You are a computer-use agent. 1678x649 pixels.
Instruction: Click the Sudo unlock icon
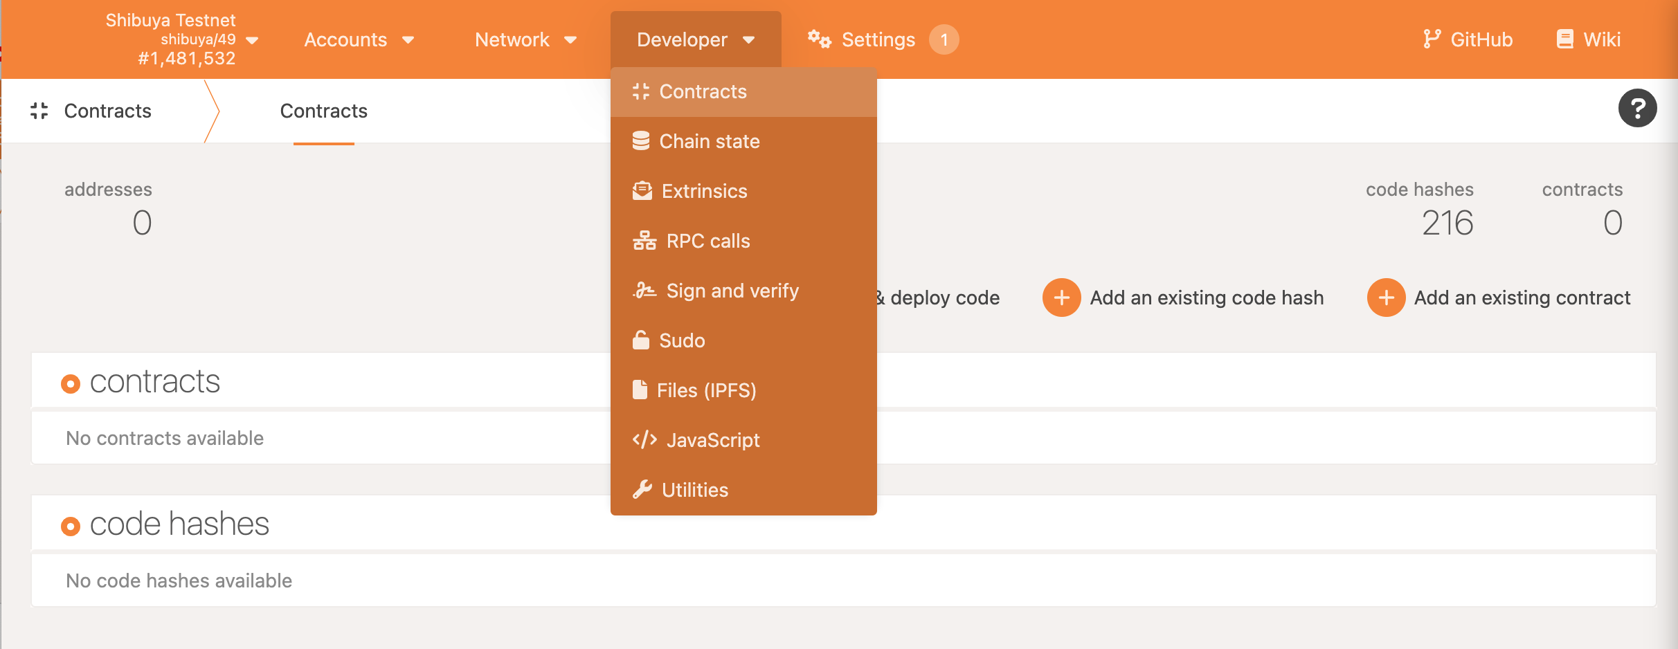[641, 340]
